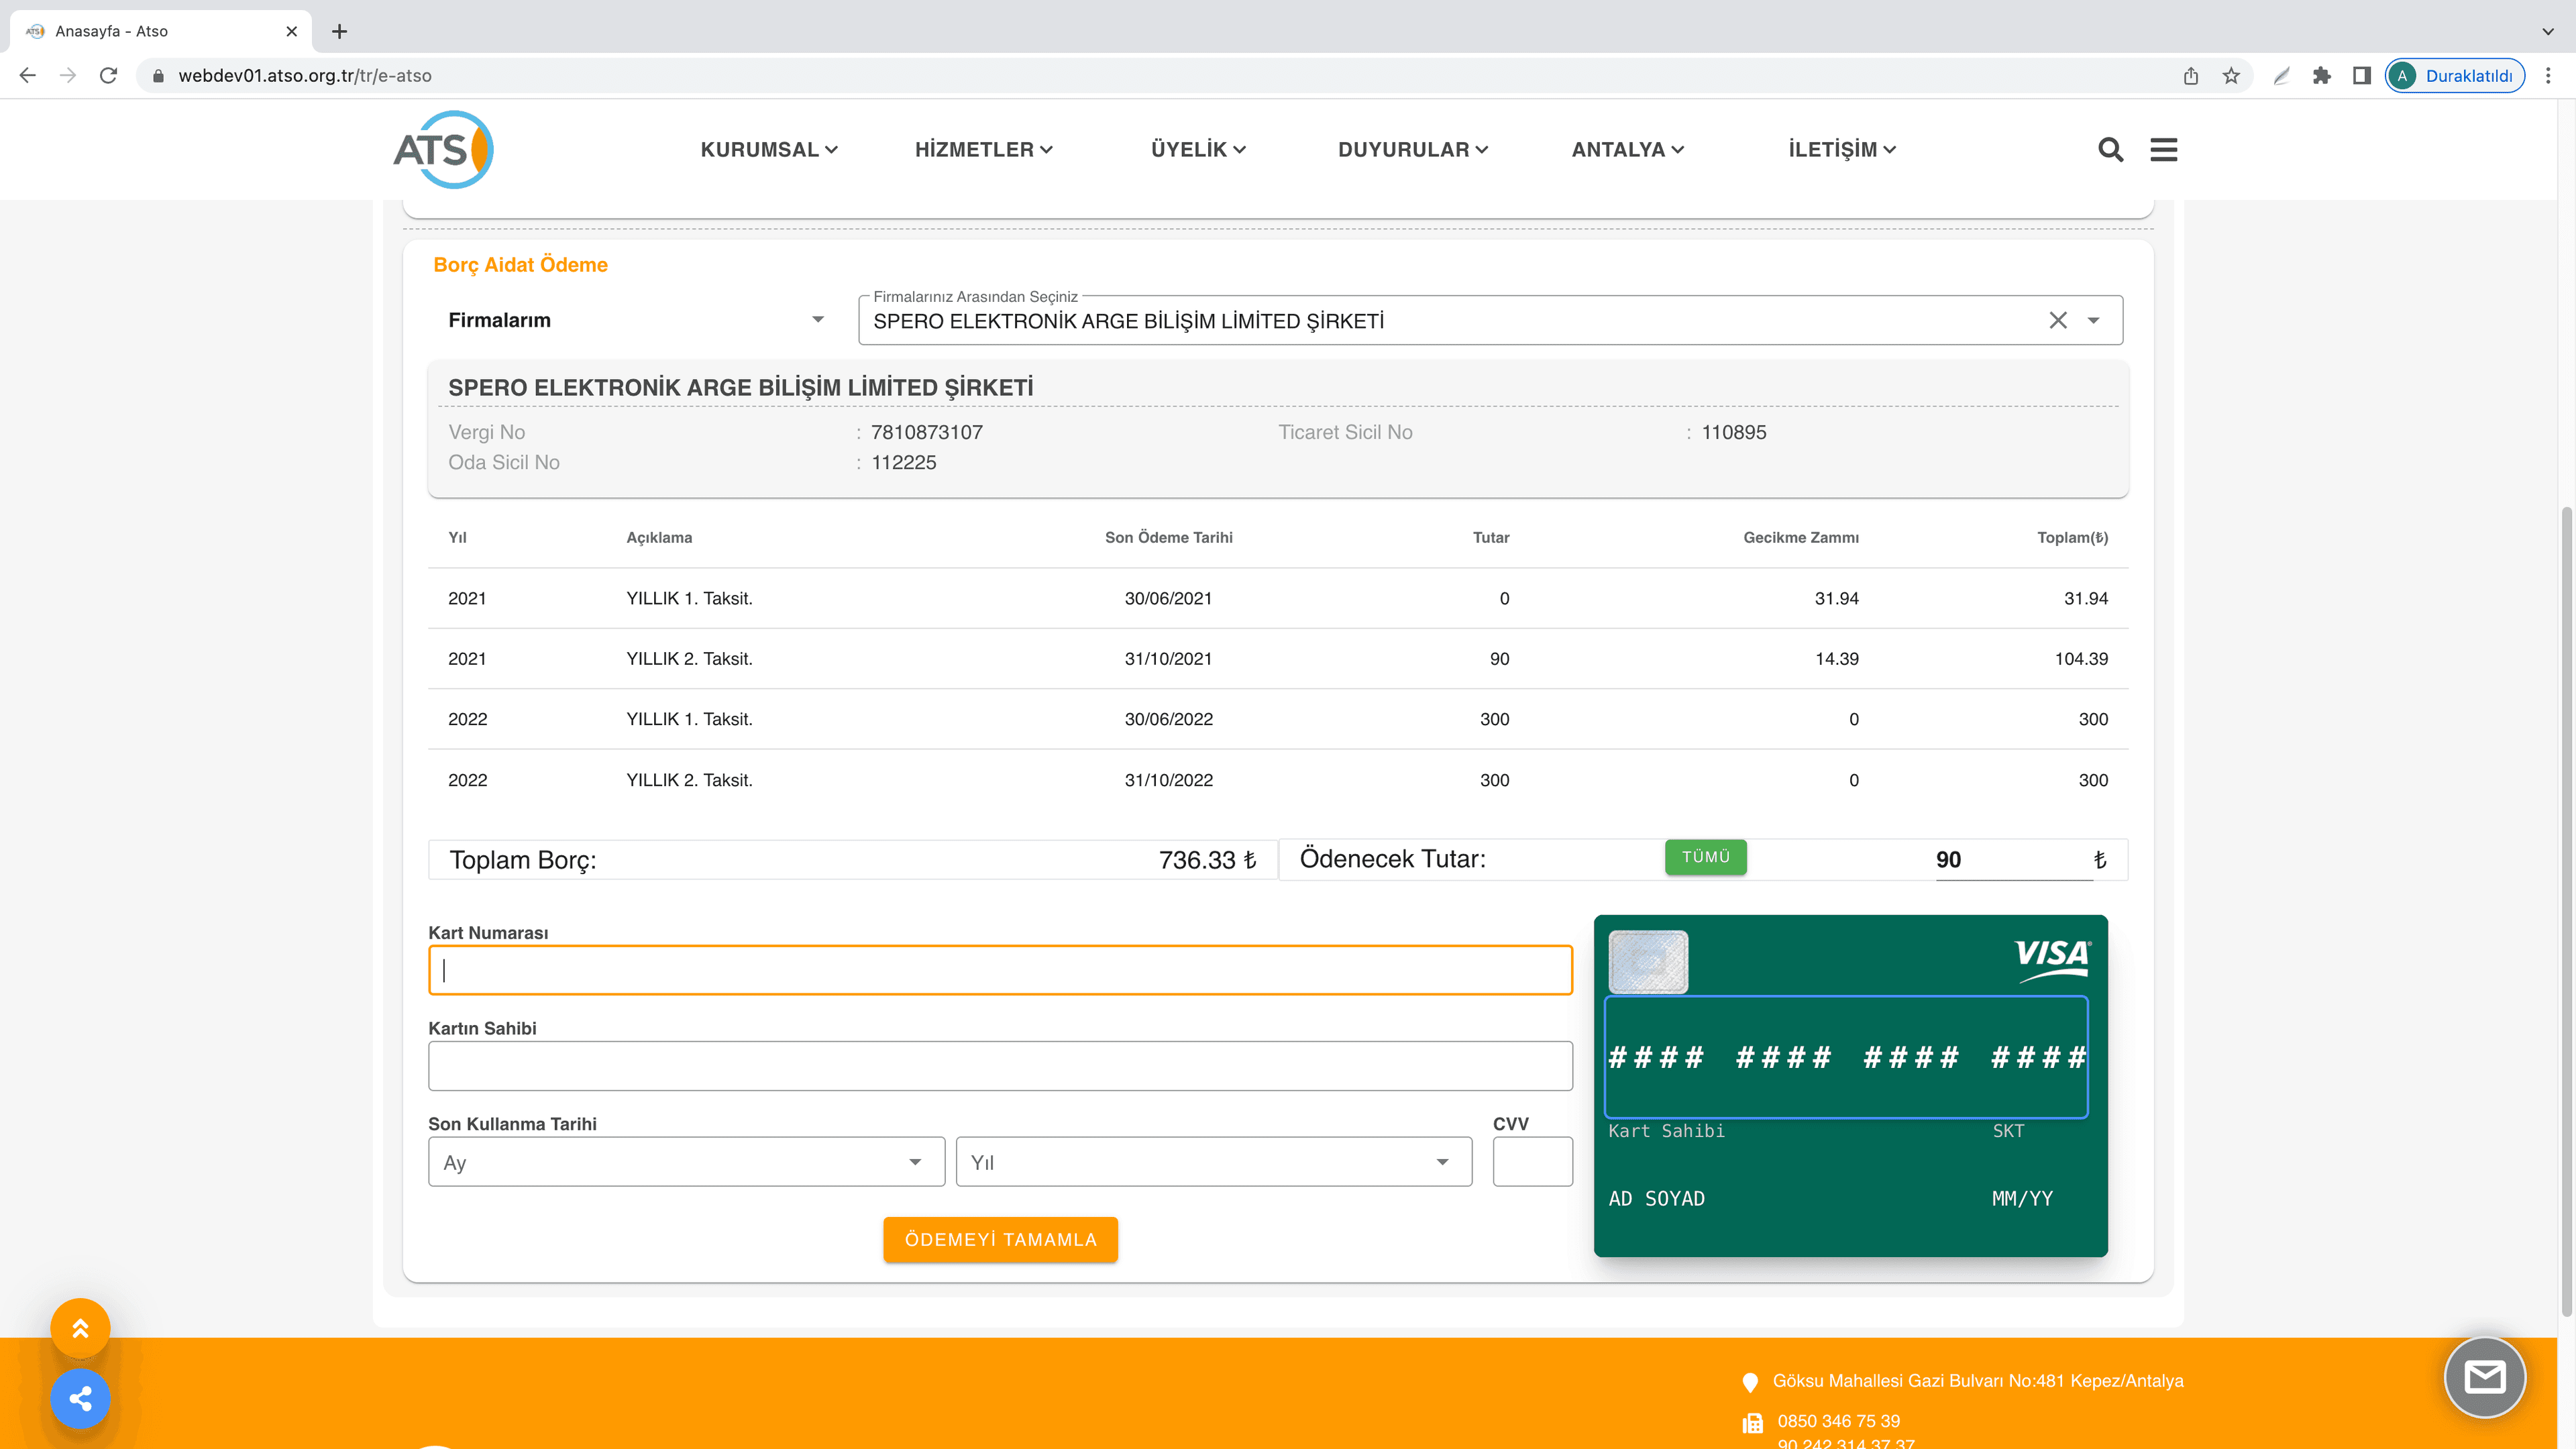The height and width of the screenshot is (1449, 2576).
Task: Bookmark this page with the star icon
Action: pos(2231,75)
